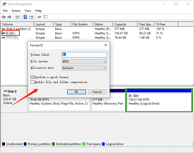Enable file and folder compression checkbox
Viewport: 194px width, 153px height.
[32, 82]
